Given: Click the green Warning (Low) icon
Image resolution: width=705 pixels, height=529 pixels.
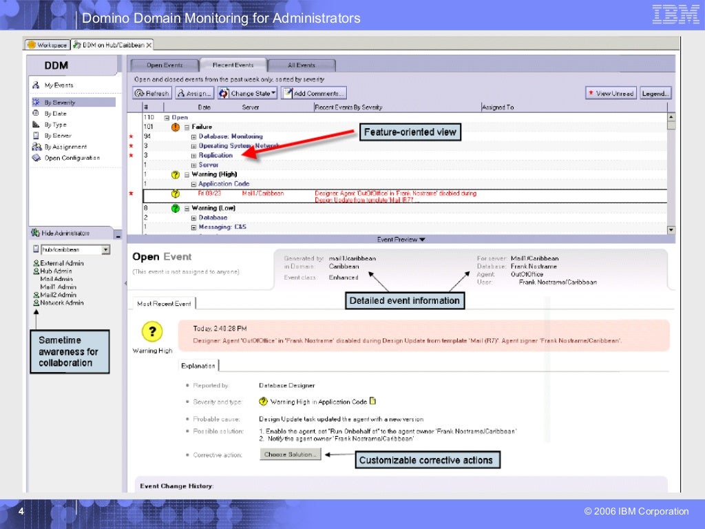Looking at the screenshot, I should [176, 208].
